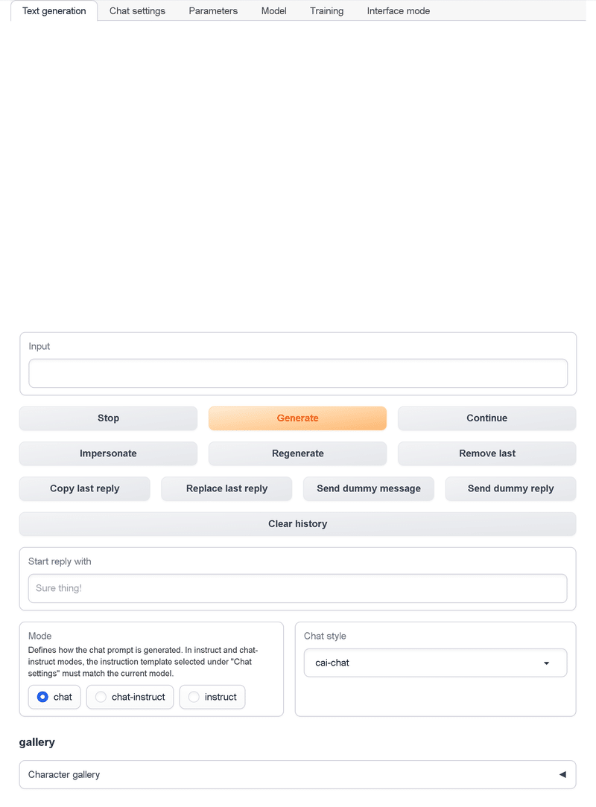
Task: Click the Continue button
Action: (486, 418)
